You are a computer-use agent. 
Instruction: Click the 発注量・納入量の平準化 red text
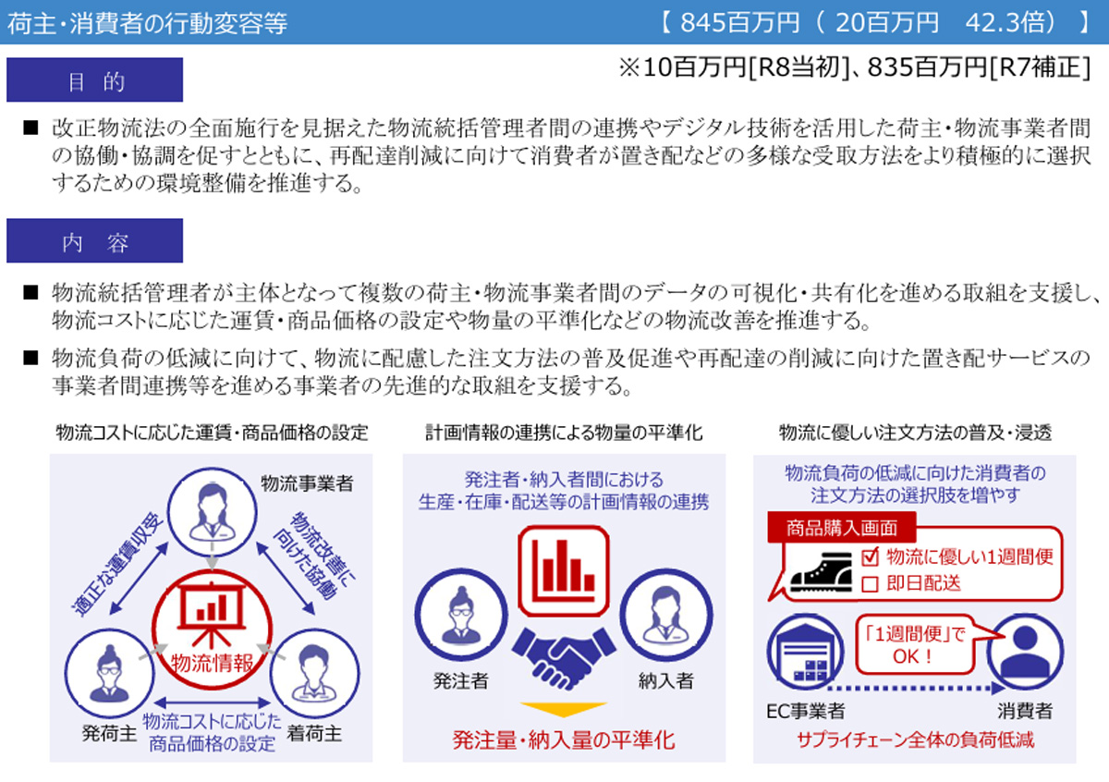click(563, 740)
